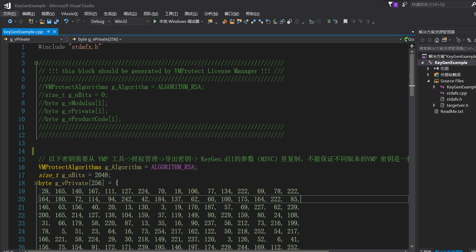Select the Find in Files toolbar icon
Image resolution: width=476 pixels, height=252 pixels.
[x=239, y=22]
